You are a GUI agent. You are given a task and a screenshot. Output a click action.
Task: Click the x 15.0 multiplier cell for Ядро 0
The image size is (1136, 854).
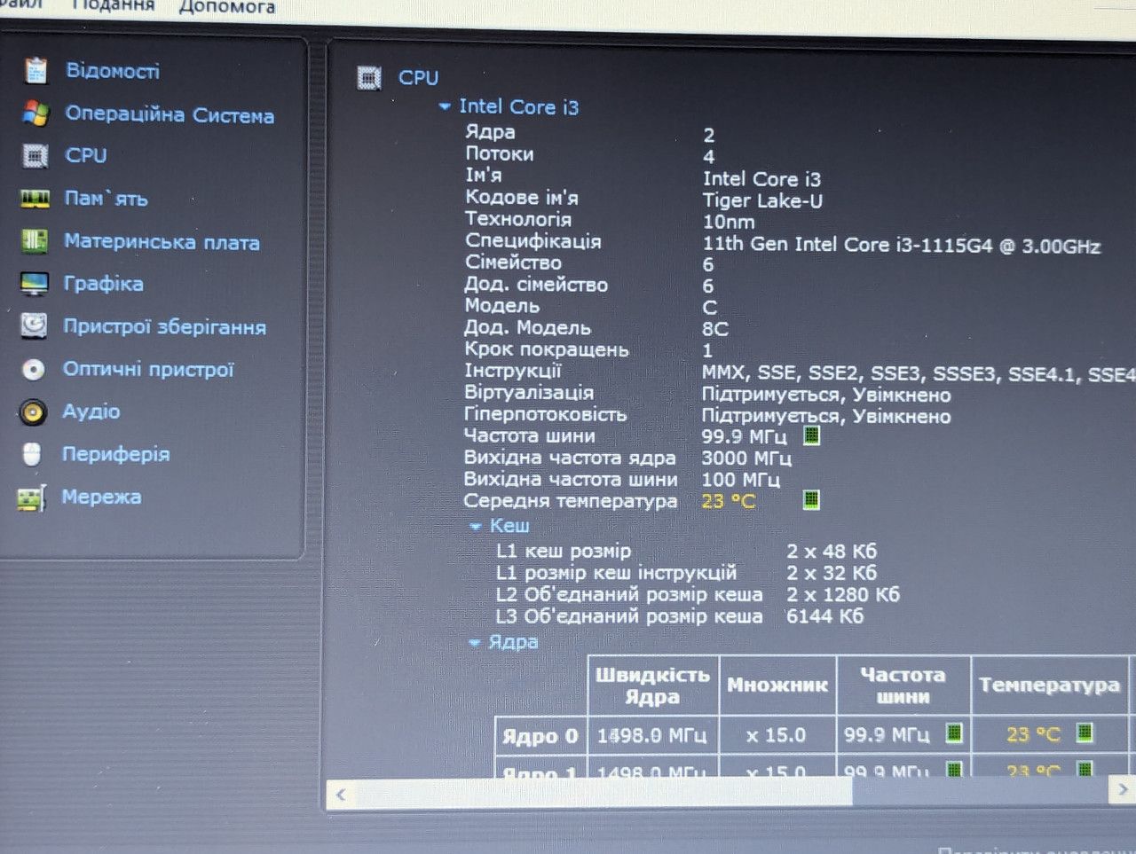tap(777, 735)
